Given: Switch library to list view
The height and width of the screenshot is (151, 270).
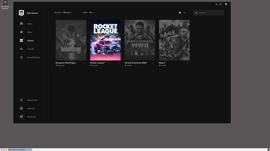Looking at the screenshot, I should 184,13.
